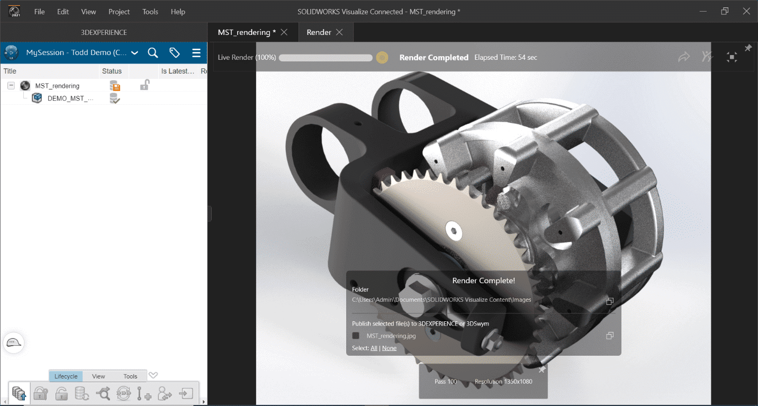Click the denoiser wand icon in render bar
The image size is (758, 406).
pyautogui.click(x=708, y=57)
